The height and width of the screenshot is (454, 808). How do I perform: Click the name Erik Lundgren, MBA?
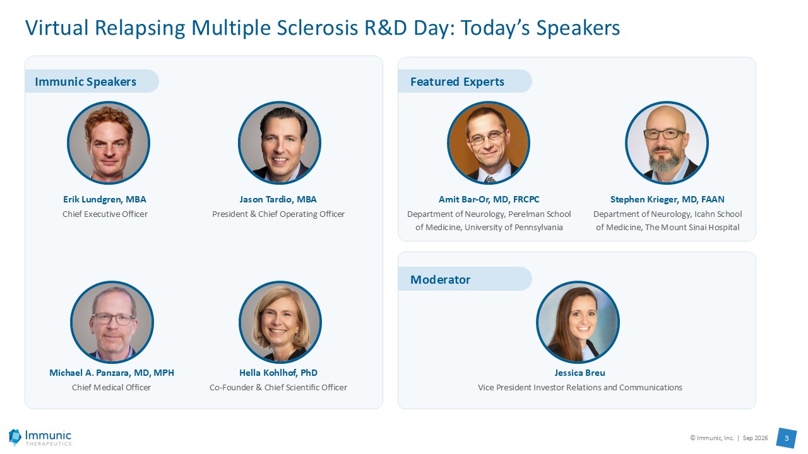(105, 199)
